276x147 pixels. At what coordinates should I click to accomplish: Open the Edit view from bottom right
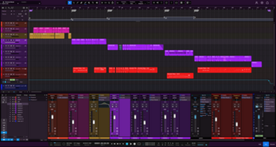pyautogui.click(x=259, y=144)
